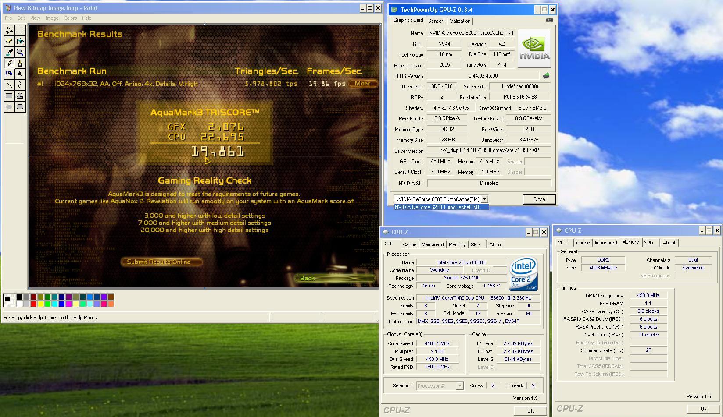The image size is (723, 417).
Task: Select the Text tool (letter A)
Action: coord(20,74)
